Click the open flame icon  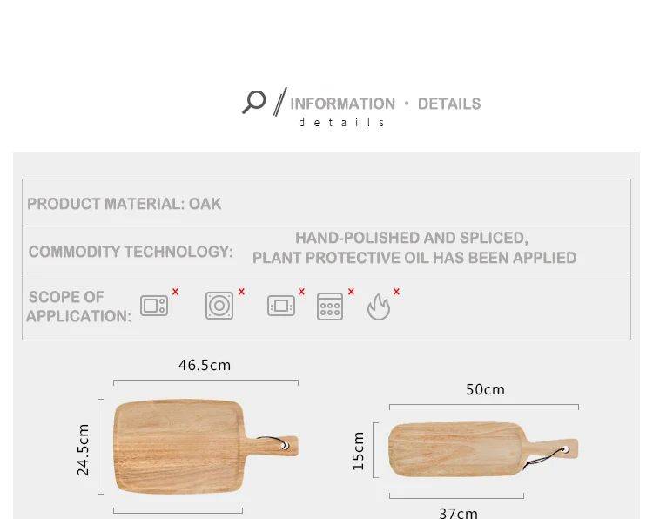(379, 307)
